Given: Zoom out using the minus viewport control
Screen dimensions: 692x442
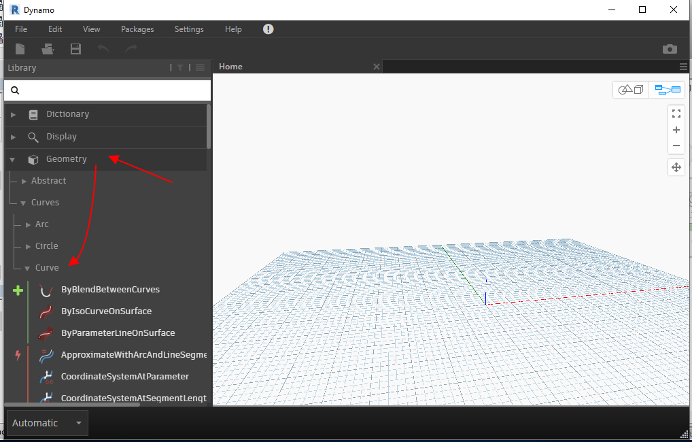Looking at the screenshot, I should [676, 146].
